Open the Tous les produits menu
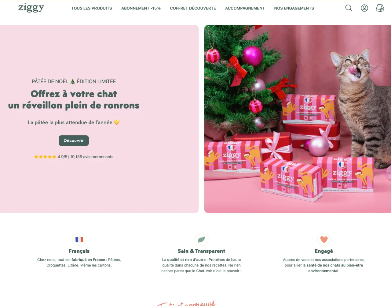 tap(92, 8)
